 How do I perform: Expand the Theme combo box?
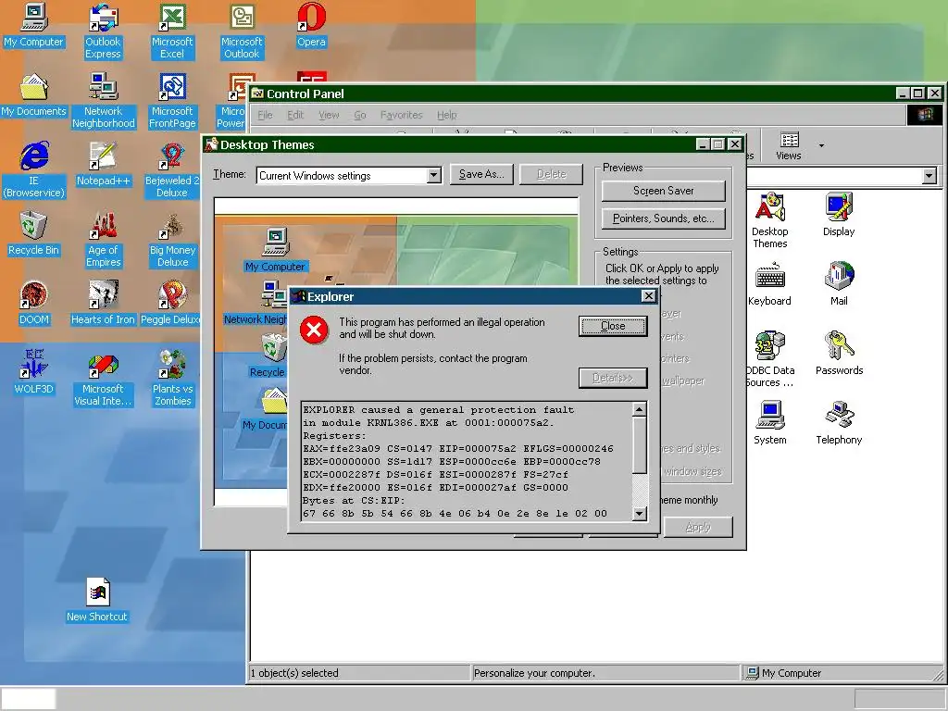tap(433, 175)
